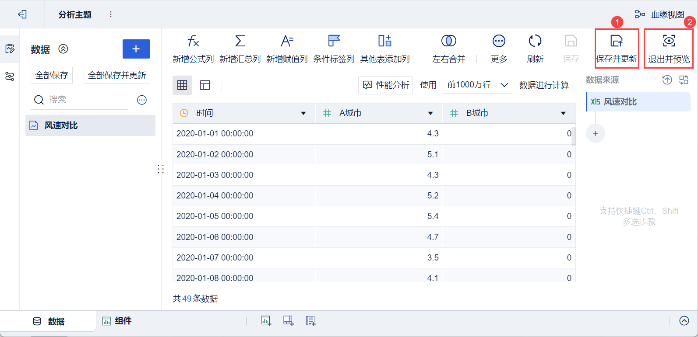Open 左右合并 merge tool
698x337 pixels.
pyautogui.click(x=448, y=41)
